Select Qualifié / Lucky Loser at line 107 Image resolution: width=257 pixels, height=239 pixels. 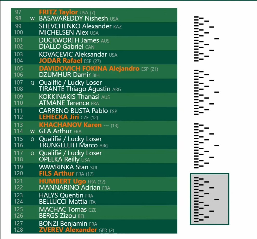(x=70, y=83)
